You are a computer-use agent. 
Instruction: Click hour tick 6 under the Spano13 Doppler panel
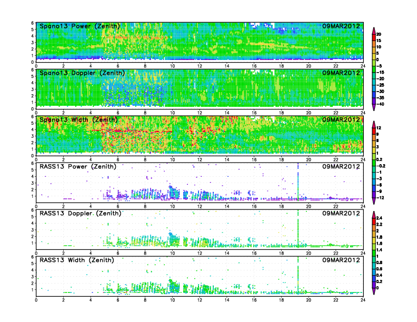[x=118, y=113]
